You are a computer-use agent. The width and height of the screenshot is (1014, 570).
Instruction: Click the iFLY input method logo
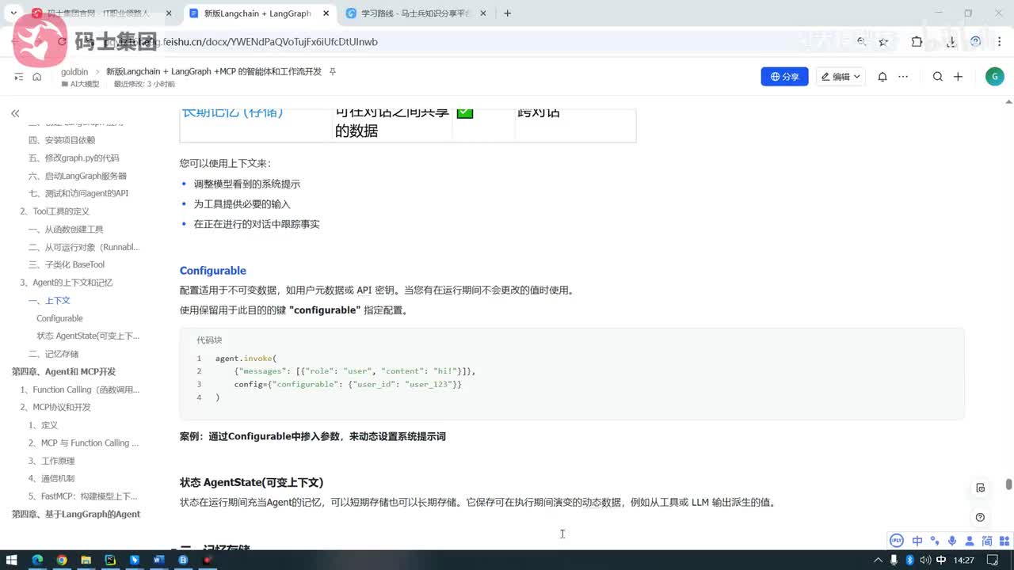click(897, 541)
